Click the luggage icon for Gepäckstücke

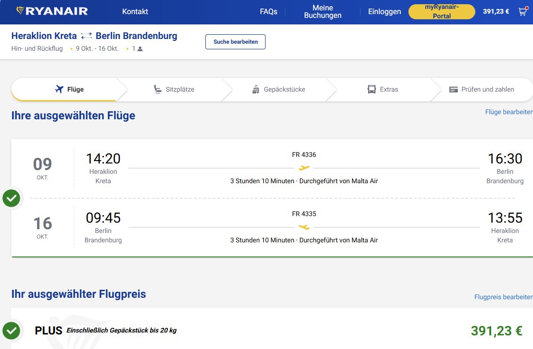coord(256,89)
